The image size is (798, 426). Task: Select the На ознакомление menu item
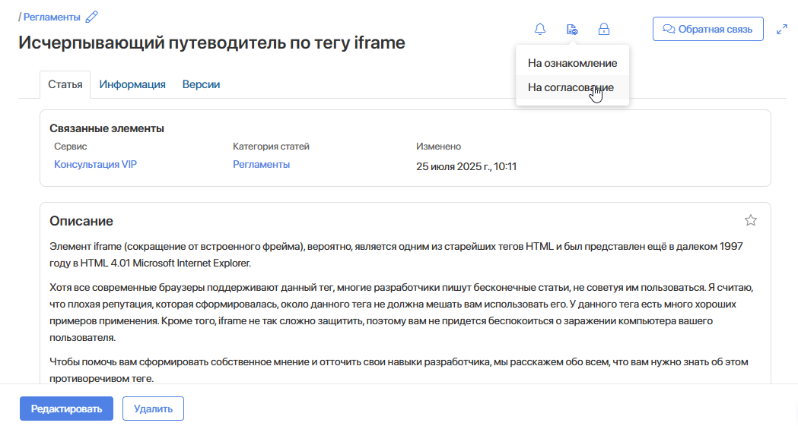click(x=572, y=63)
